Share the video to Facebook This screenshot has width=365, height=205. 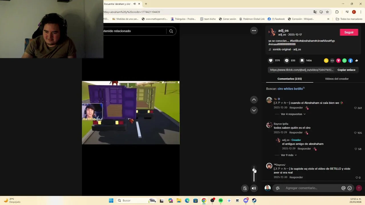click(350, 60)
